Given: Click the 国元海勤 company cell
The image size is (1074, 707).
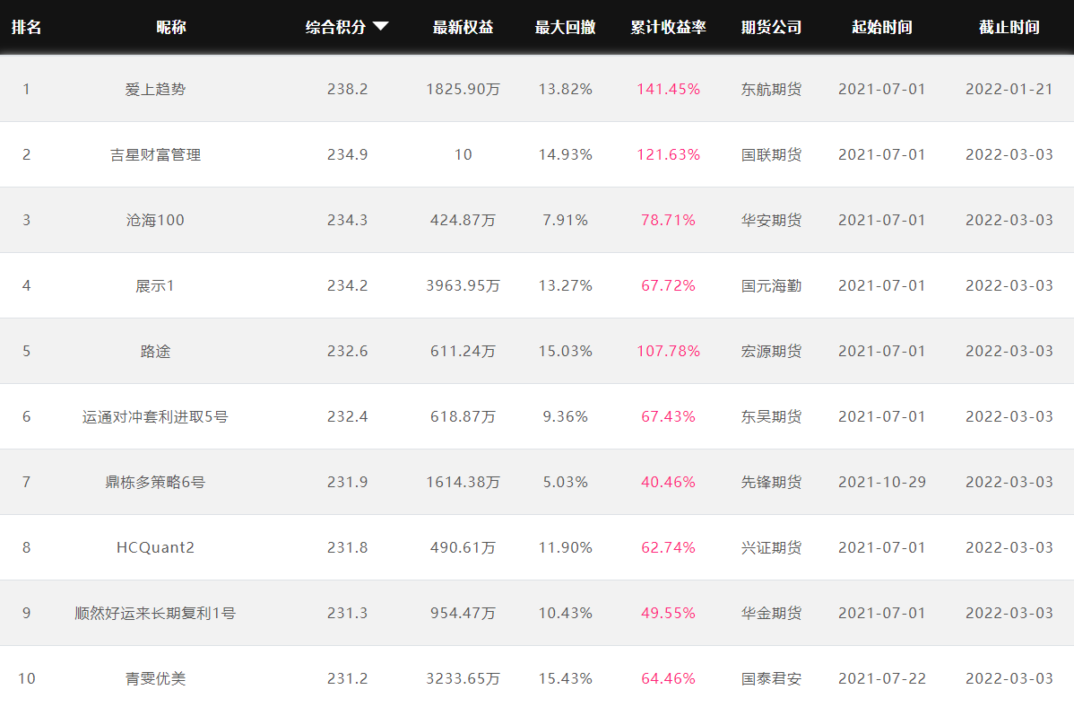Looking at the screenshot, I should (x=771, y=286).
